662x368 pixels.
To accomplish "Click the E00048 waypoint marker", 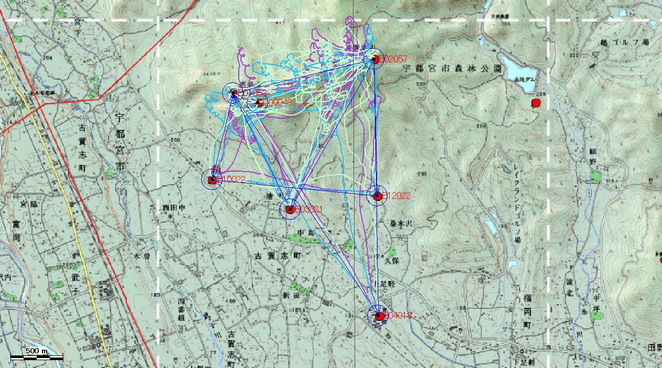I will tap(259, 103).
